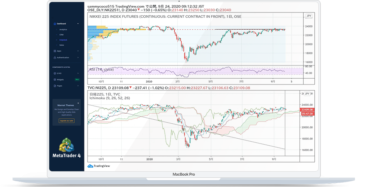Click the 40.00 RSI axis label
The image size is (370, 187).
tap(308, 73)
